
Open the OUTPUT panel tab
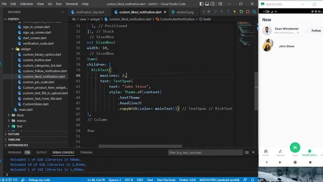click(x=41, y=153)
